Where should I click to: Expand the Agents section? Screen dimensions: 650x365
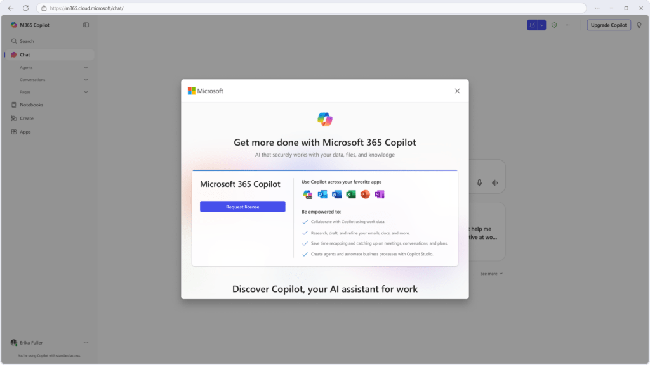pos(86,67)
